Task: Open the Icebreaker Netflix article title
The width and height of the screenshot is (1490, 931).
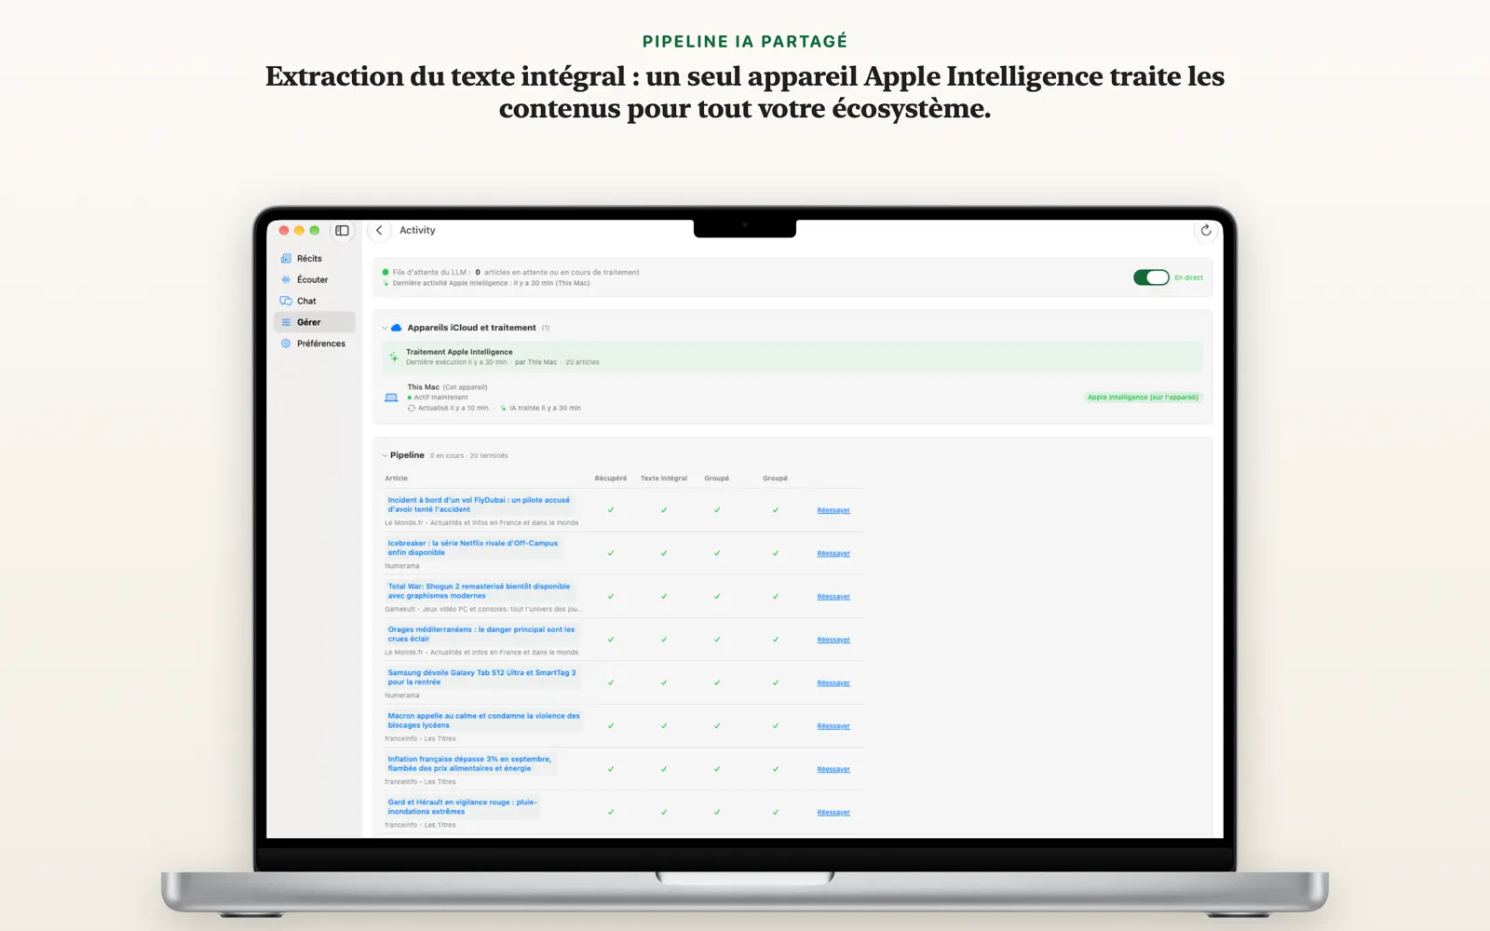Action: [x=473, y=547]
